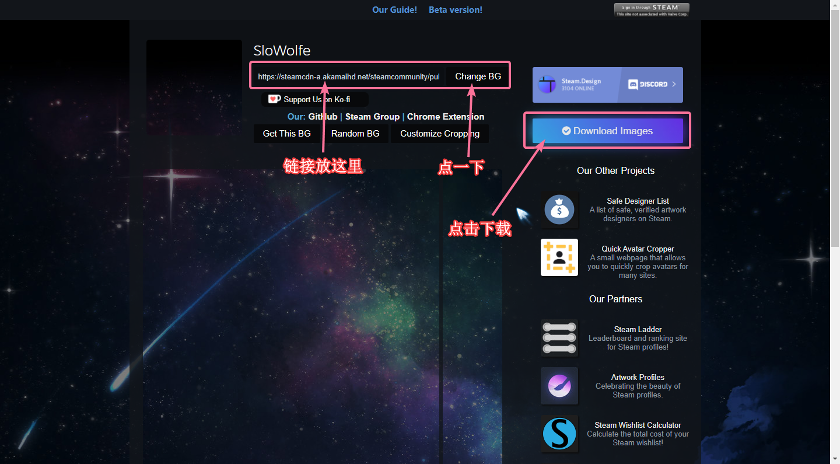This screenshot has height=464, width=840.
Task: Select the Get This BG button
Action: [x=286, y=134]
